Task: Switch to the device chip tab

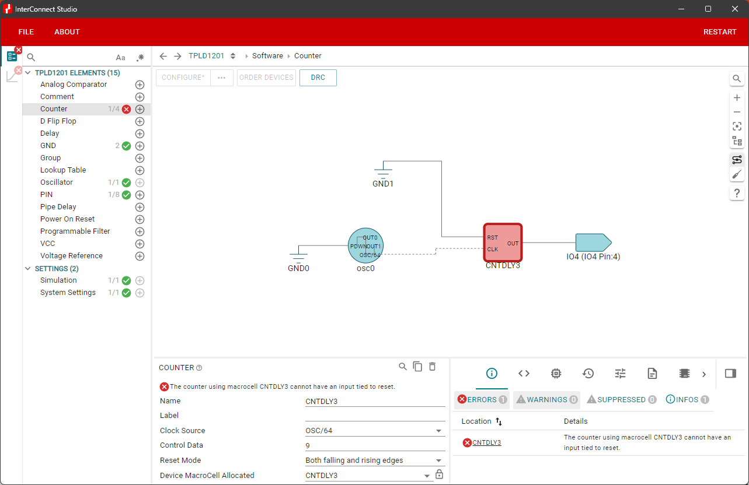Action: (556, 374)
